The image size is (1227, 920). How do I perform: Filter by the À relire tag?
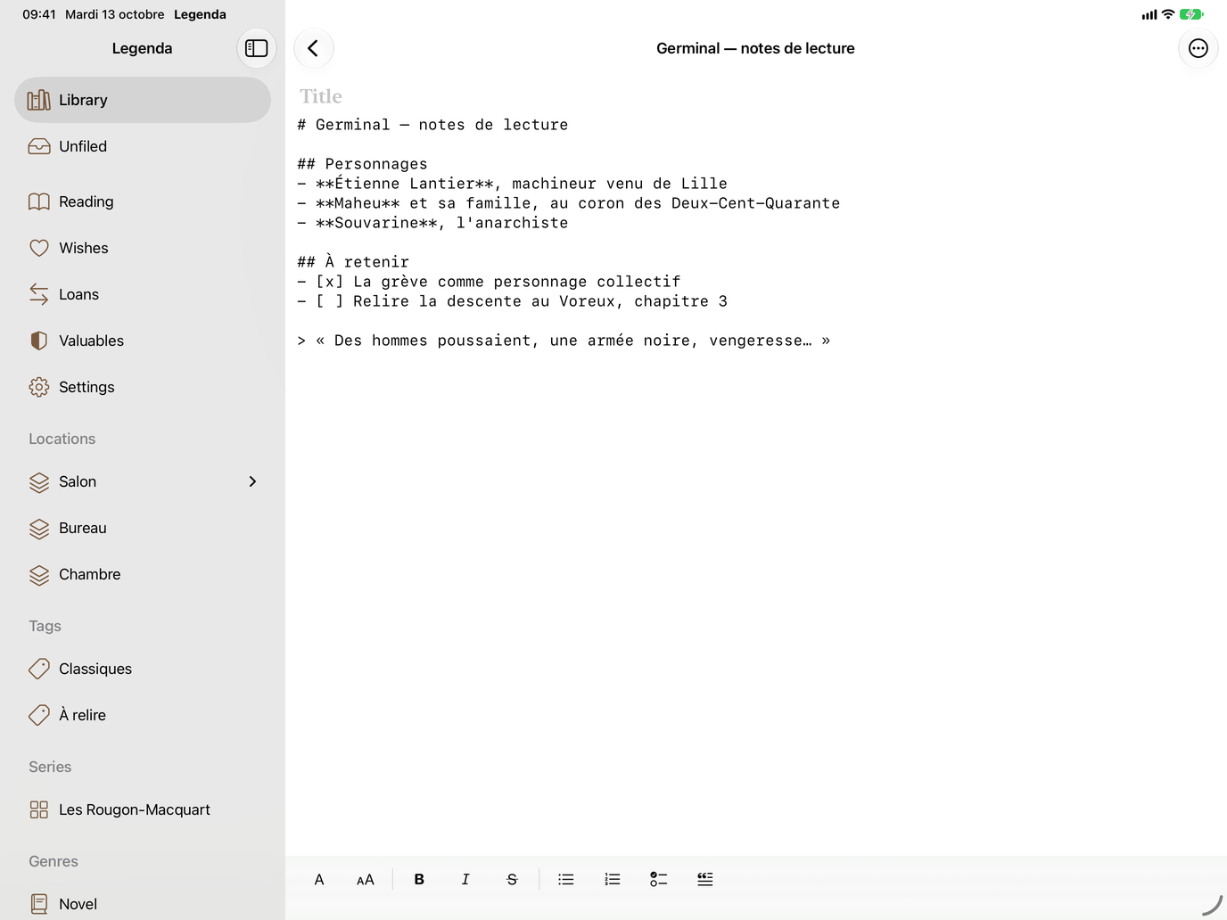pos(143,715)
